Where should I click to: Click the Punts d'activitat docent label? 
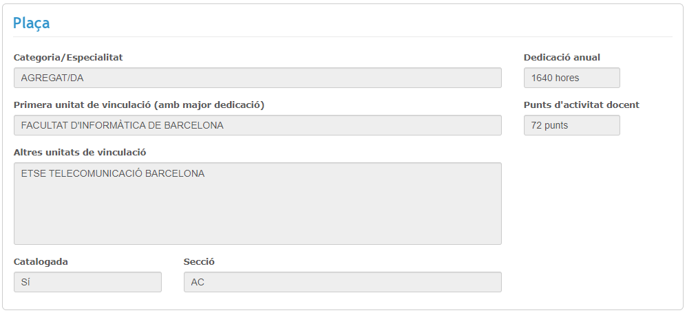[x=581, y=105]
